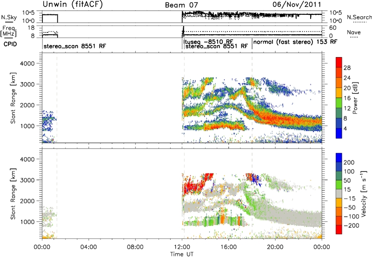372x257 pixels.
Task: Click the 'Velocity [m s-1]' colorbar label
Action: [x=364, y=193]
